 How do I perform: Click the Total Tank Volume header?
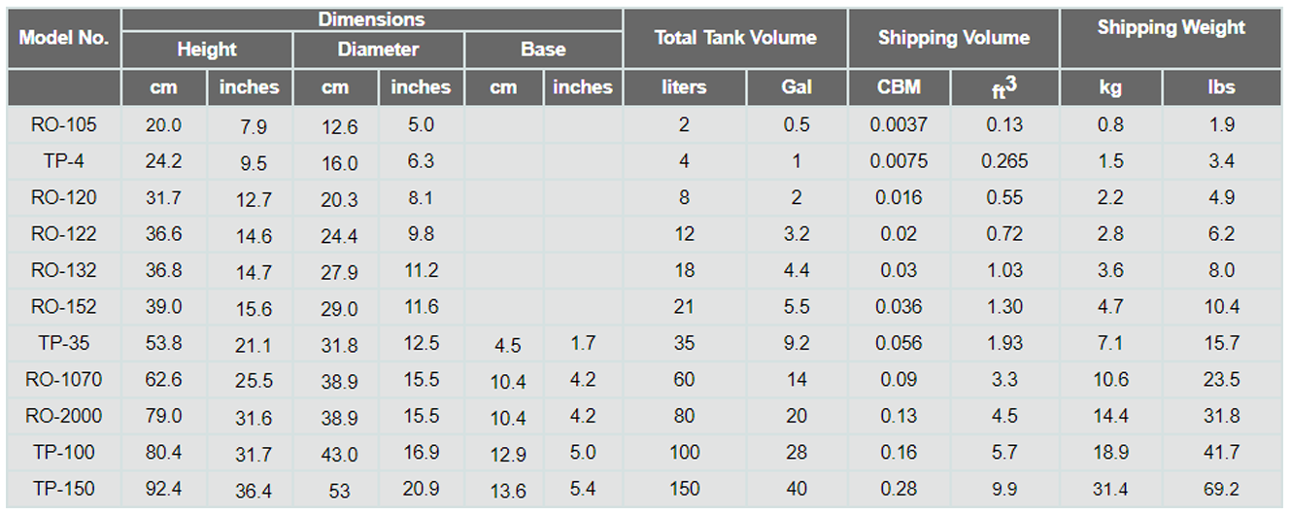(735, 39)
